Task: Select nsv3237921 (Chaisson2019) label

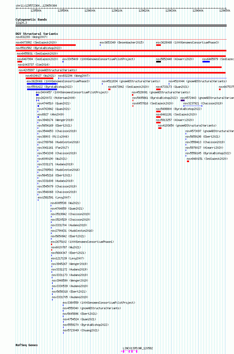Action: click(203, 103)
